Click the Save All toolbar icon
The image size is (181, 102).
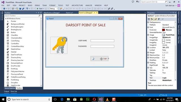point(23,9)
